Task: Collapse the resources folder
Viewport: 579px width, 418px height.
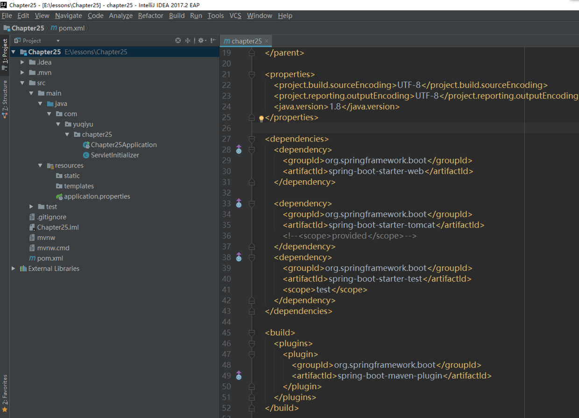Action: pos(41,165)
